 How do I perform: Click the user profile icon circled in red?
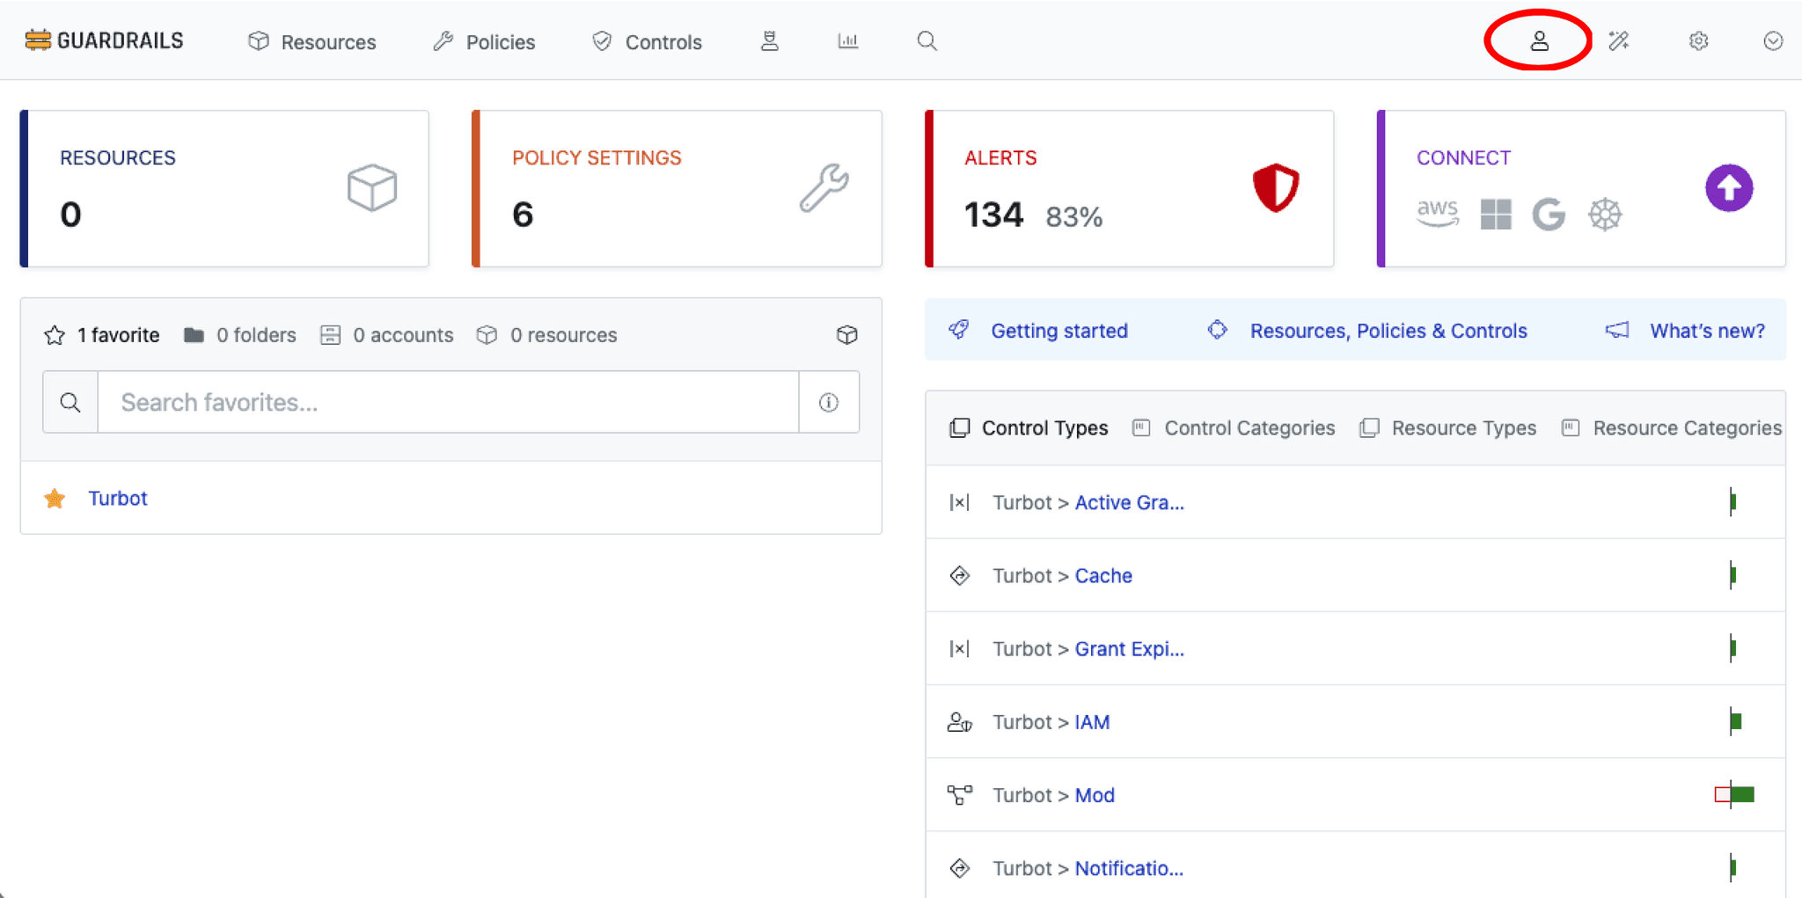(x=1539, y=41)
